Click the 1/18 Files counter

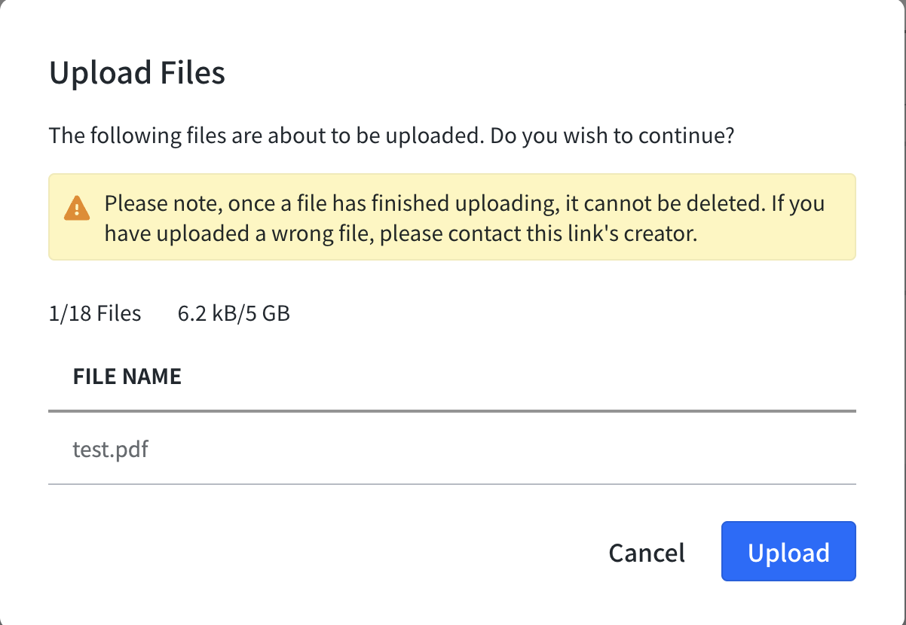[x=95, y=313]
